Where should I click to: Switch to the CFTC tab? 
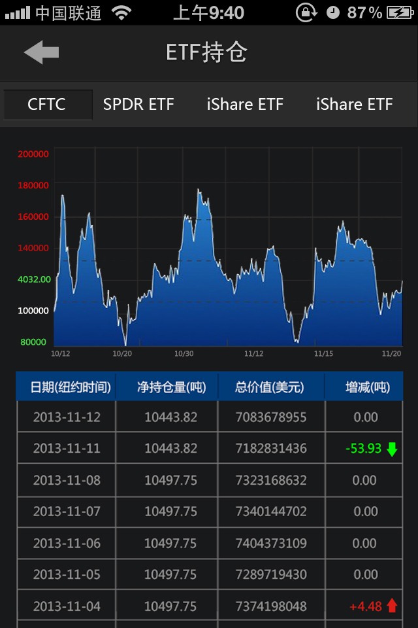47,105
